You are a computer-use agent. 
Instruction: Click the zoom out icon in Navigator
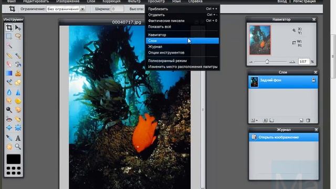[x=251, y=62]
